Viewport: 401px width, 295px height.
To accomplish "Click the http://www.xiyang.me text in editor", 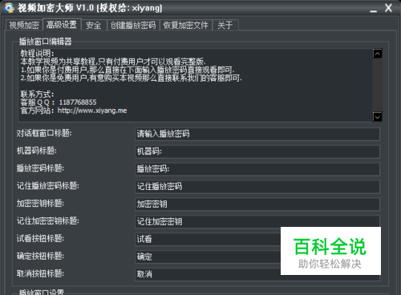I will tap(92, 111).
